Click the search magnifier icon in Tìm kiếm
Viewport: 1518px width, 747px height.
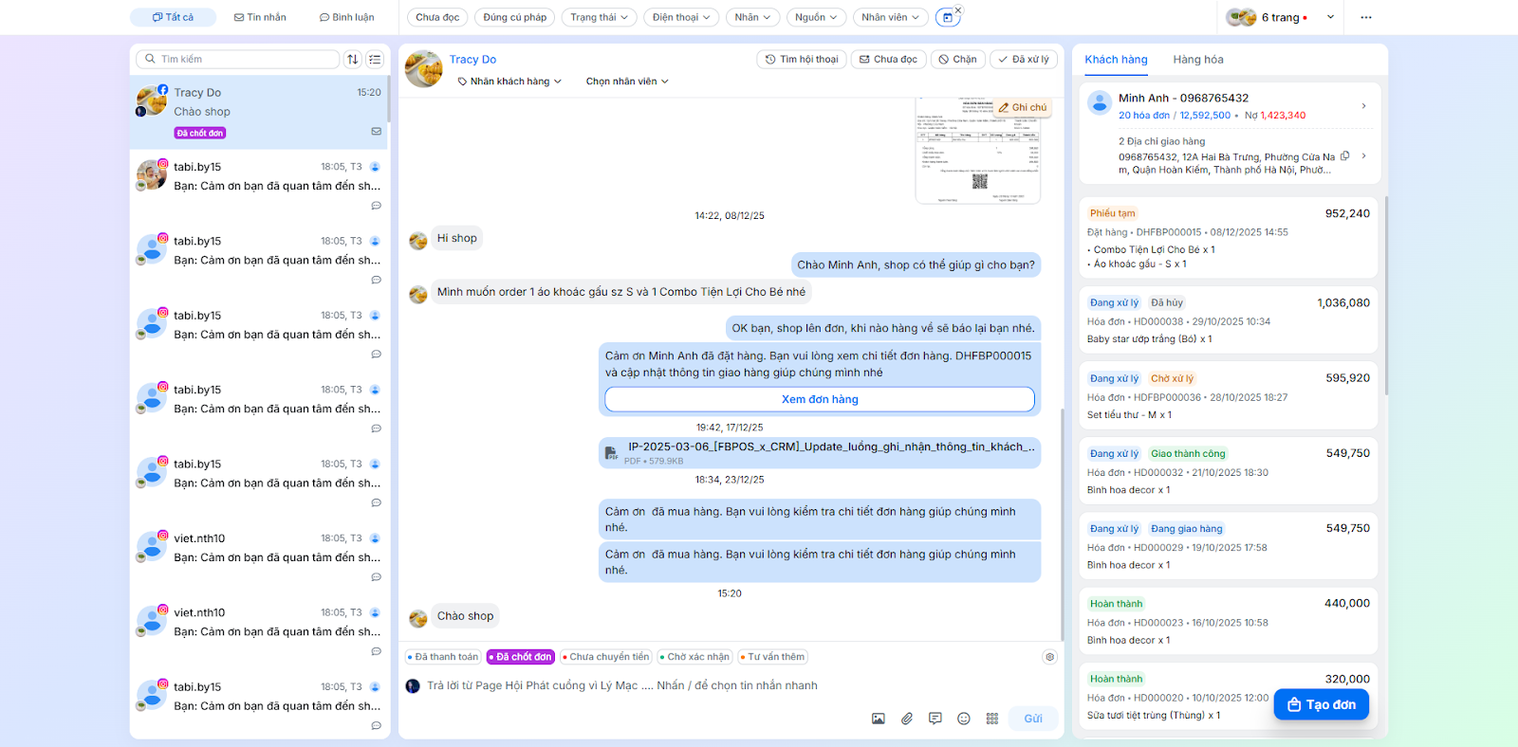coord(150,59)
